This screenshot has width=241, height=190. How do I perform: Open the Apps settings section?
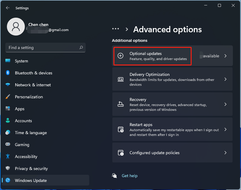click(x=20, y=109)
